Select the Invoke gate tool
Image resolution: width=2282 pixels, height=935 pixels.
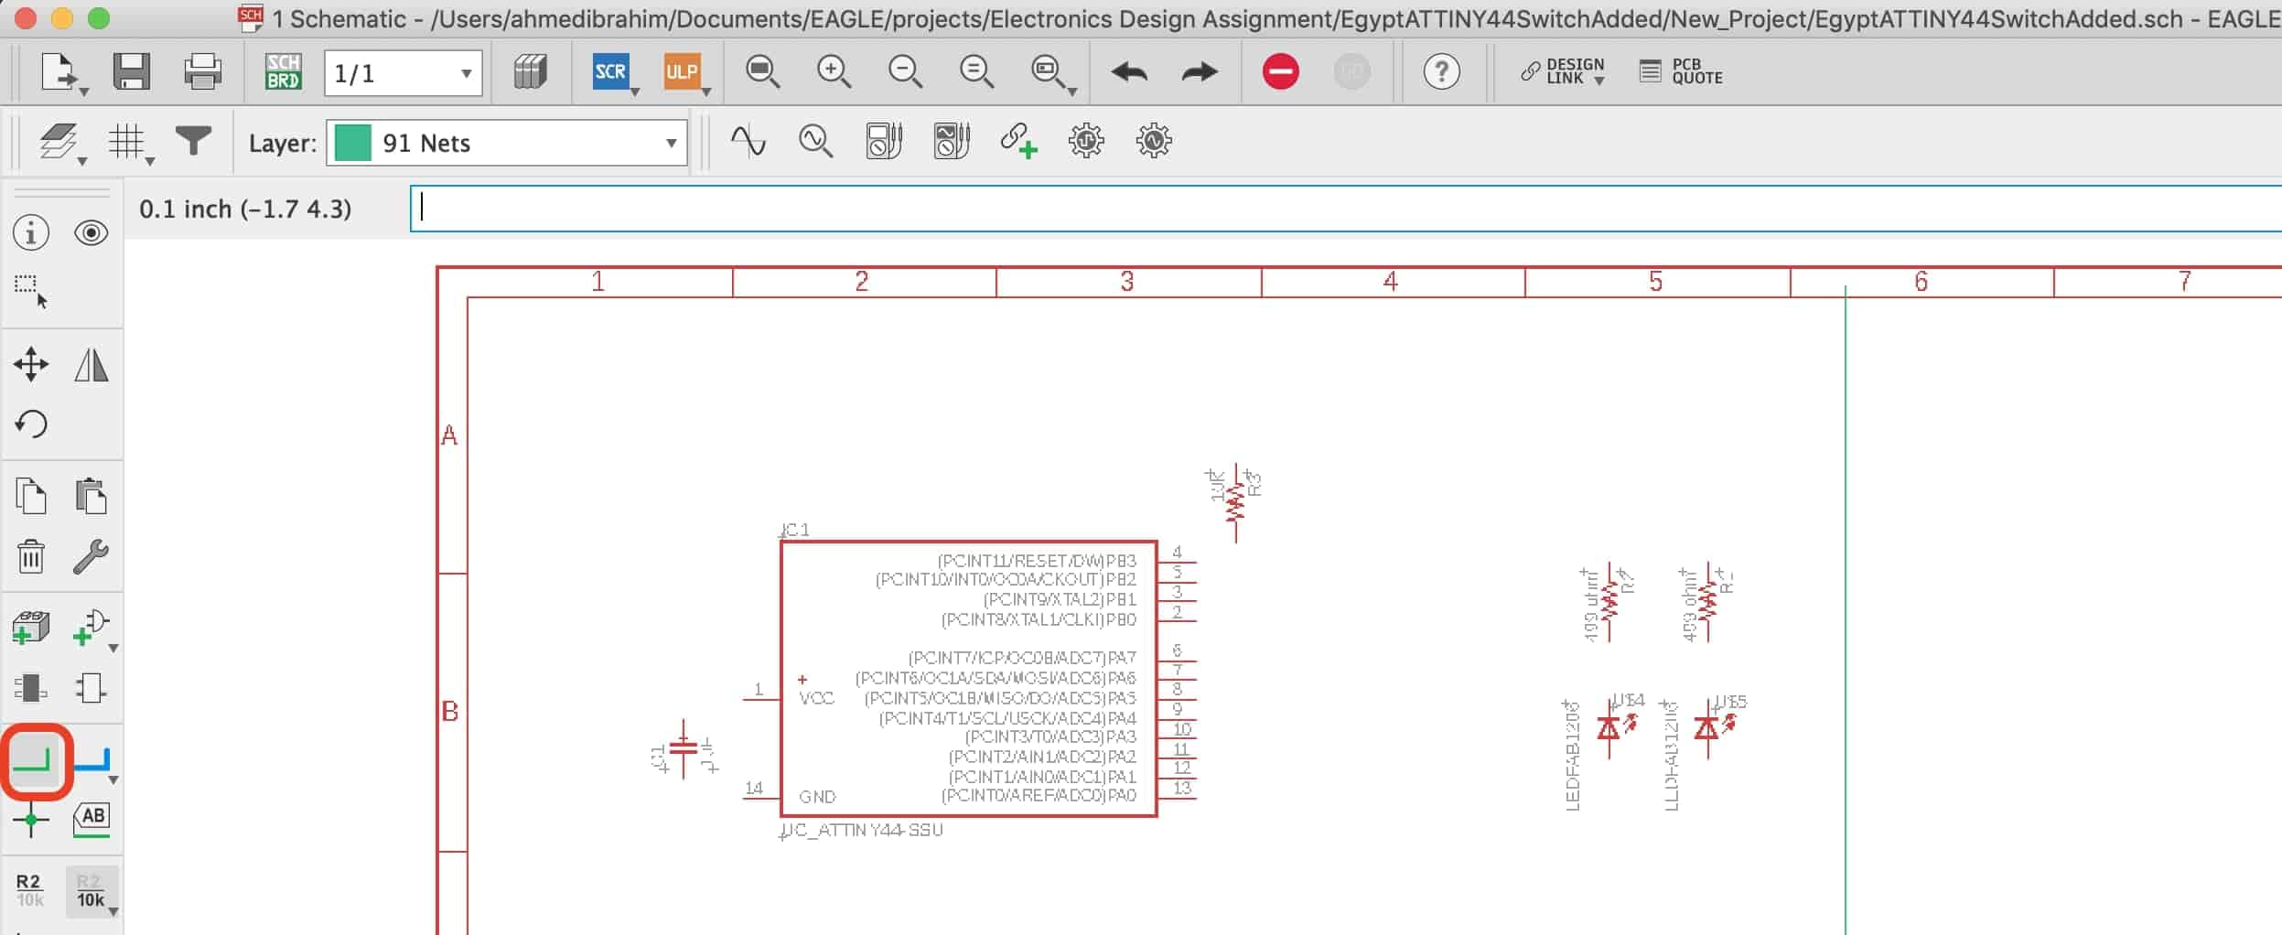click(x=91, y=628)
